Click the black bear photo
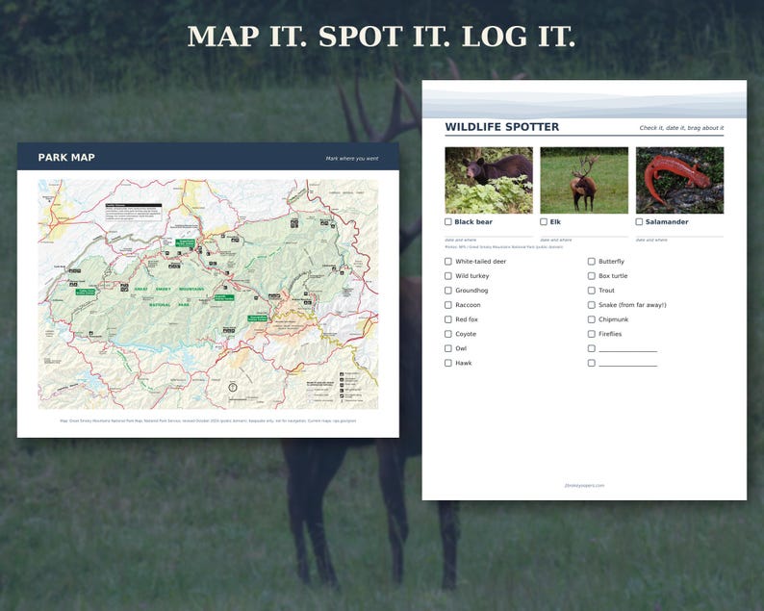This screenshot has width=764, height=611. pyautogui.click(x=489, y=180)
